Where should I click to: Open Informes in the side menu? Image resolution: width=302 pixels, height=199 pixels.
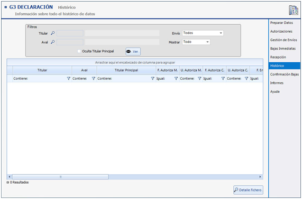click(x=277, y=83)
